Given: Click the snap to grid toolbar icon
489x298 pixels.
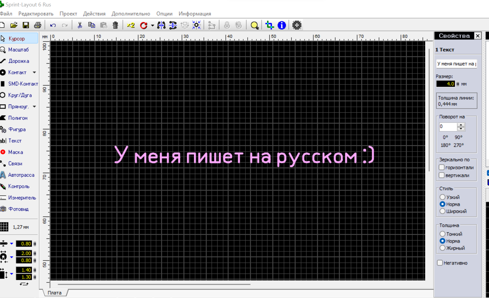Looking at the screenshot, I should tap(196, 25).
